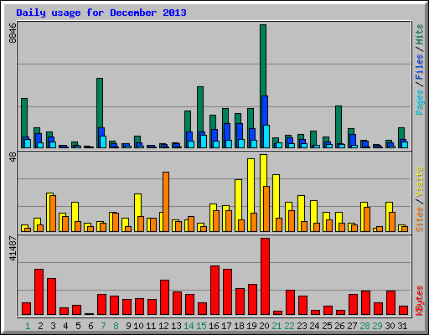Viewport: 429px width, 335px height.
Task: Select day 3 on the x-axis
Action: (x=53, y=326)
